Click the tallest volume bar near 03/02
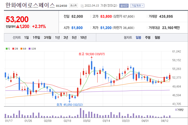 point(80,113)
